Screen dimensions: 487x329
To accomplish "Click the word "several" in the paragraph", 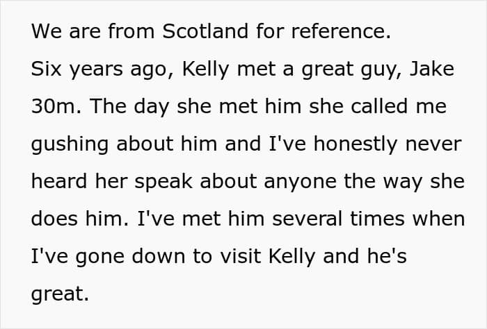I will 308,219.
